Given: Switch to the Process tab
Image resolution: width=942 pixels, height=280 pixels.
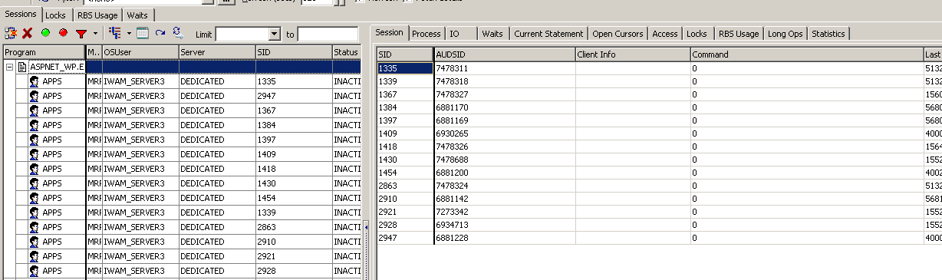Looking at the screenshot, I should pos(426,34).
